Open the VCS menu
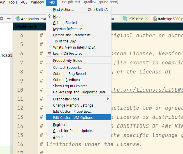 24,2
